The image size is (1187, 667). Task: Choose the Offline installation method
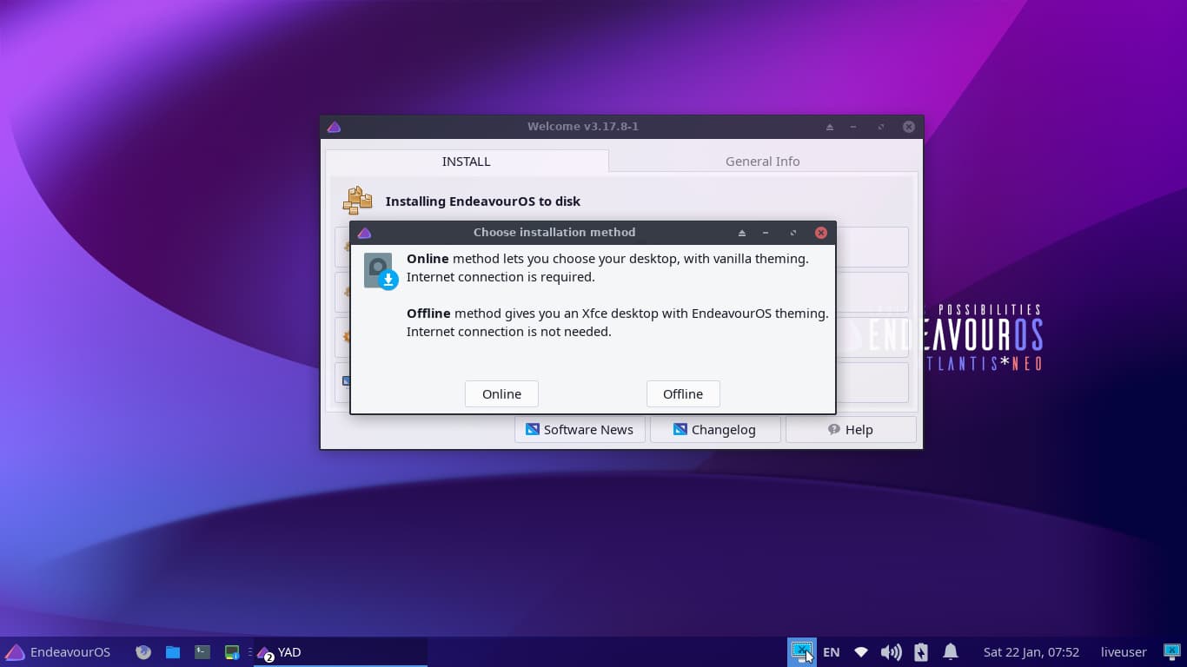click(x=683, y=394)
